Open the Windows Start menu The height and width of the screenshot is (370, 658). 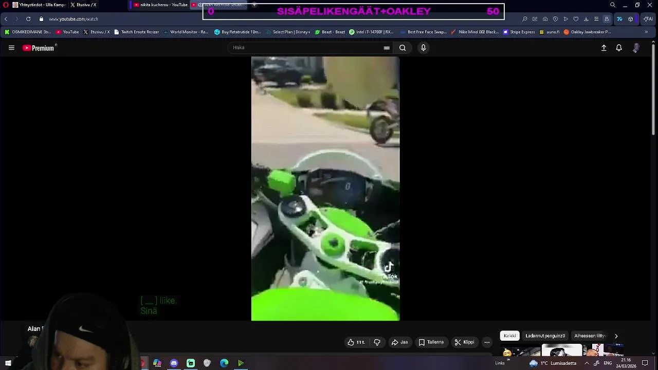pyautogui.click(x=8, y=363)
